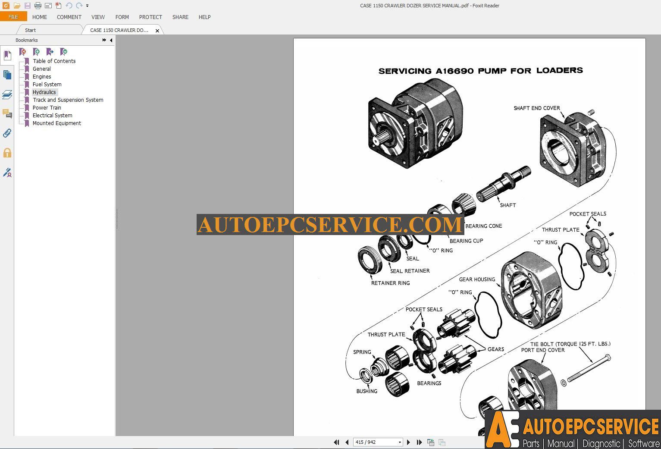Switch to the PROTECT ribbon tab

(150, 17)
